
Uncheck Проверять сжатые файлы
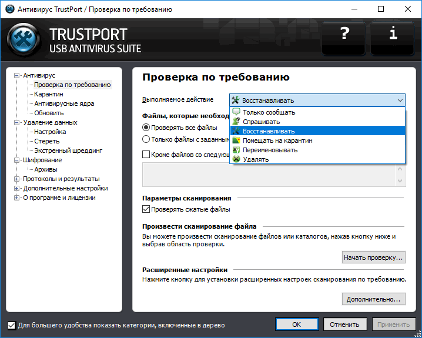[x=146, y=209]
